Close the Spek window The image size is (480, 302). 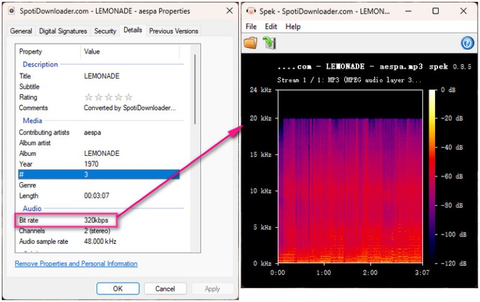point(463,11)
